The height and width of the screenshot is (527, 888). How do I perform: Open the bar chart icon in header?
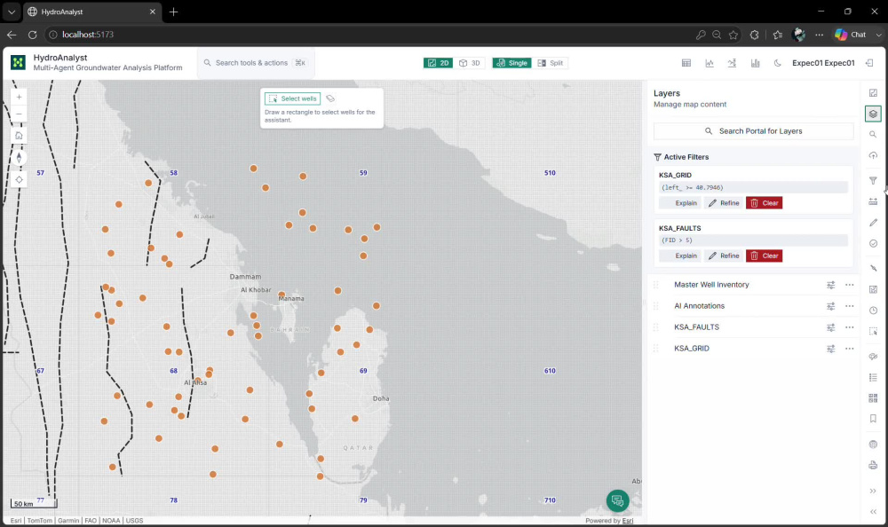click(755, 63)
